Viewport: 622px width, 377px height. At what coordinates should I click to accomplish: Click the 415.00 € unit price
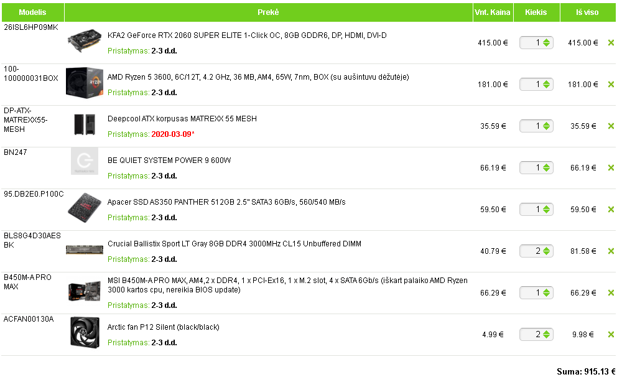[493, 43]
